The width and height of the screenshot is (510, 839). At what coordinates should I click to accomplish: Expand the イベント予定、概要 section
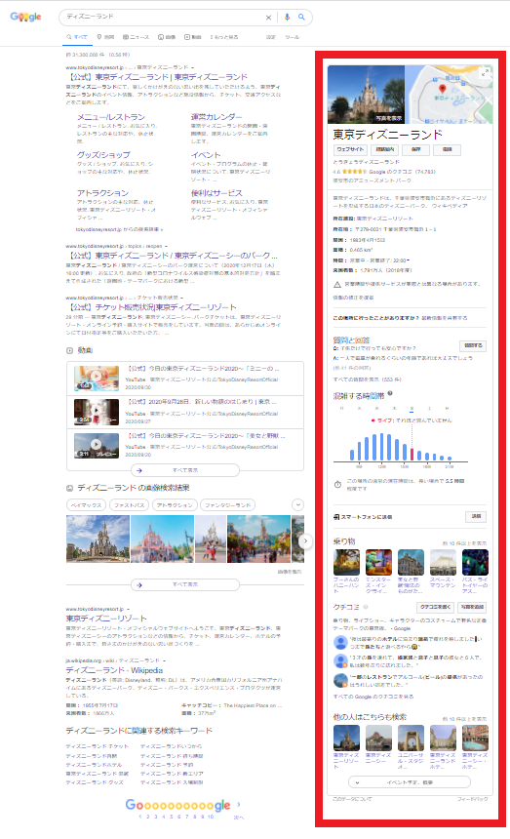point(410,782)
